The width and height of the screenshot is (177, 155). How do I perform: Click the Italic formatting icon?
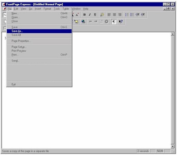(x=90, y=15)
